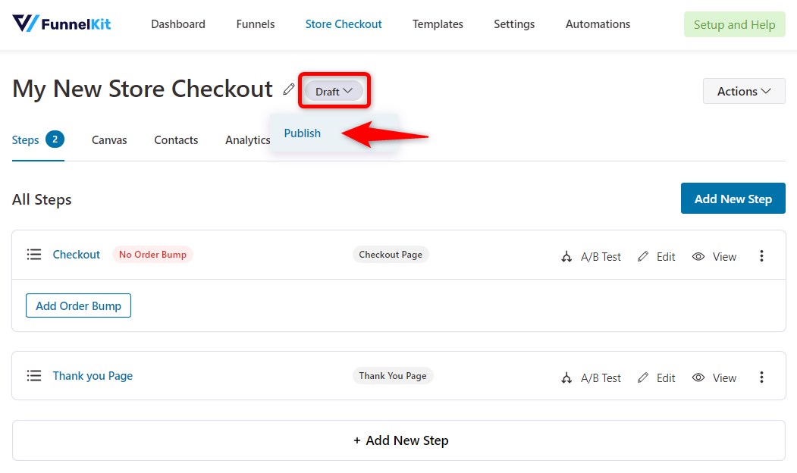Navigate to Funnels in the top menu
The width and height of the screenshot is (797, 473).
(255, 23)
